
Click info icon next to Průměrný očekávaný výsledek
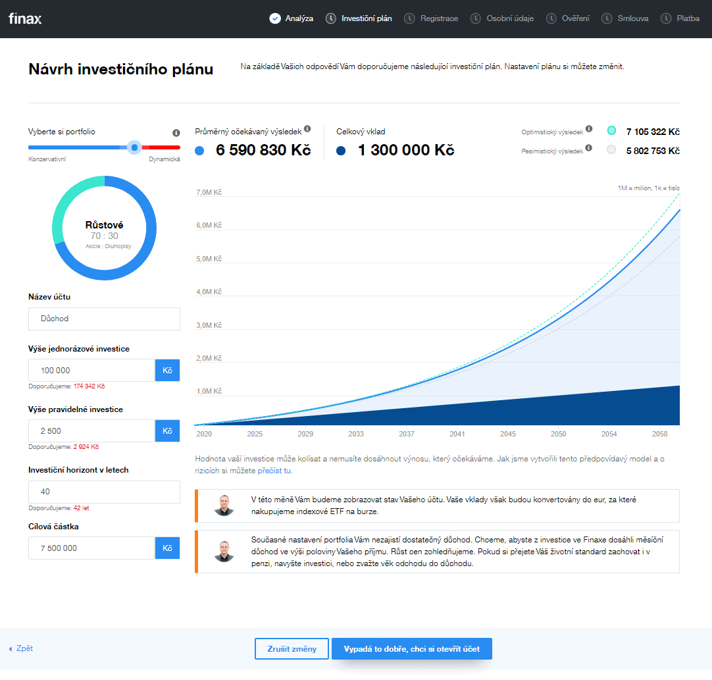307,129
